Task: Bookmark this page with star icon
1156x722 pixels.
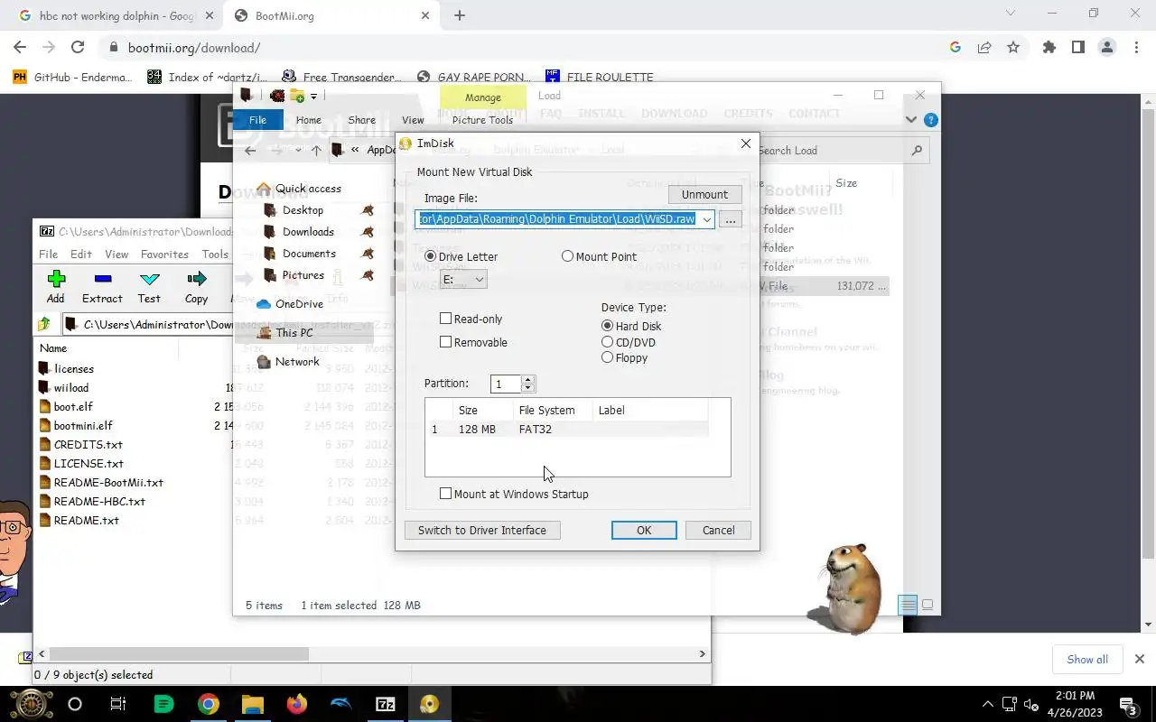Action: pos(1013,48)
